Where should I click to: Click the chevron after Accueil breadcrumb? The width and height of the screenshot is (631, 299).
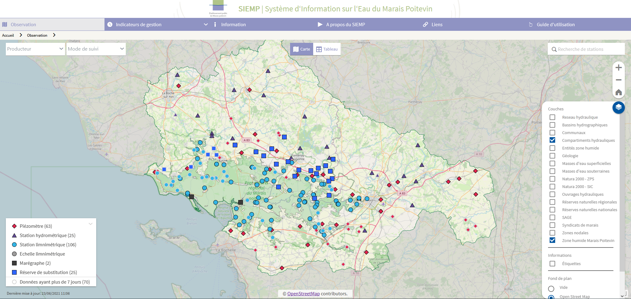(x=21, y=35)
